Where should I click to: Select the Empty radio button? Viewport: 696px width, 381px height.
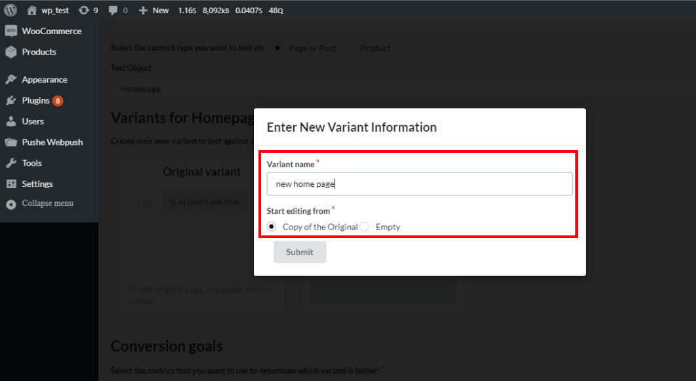(365, 227)
